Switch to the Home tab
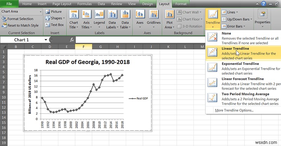 point(27,4)
